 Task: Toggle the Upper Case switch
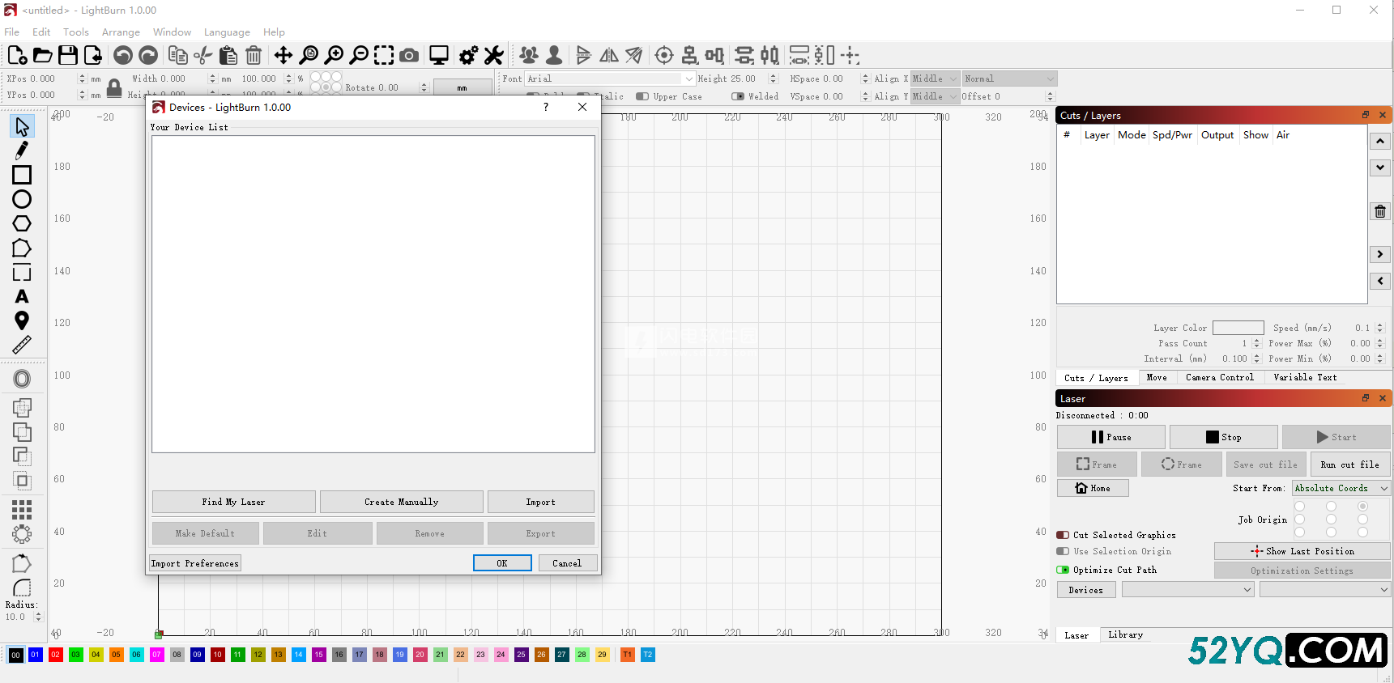(x=642, y=96)
